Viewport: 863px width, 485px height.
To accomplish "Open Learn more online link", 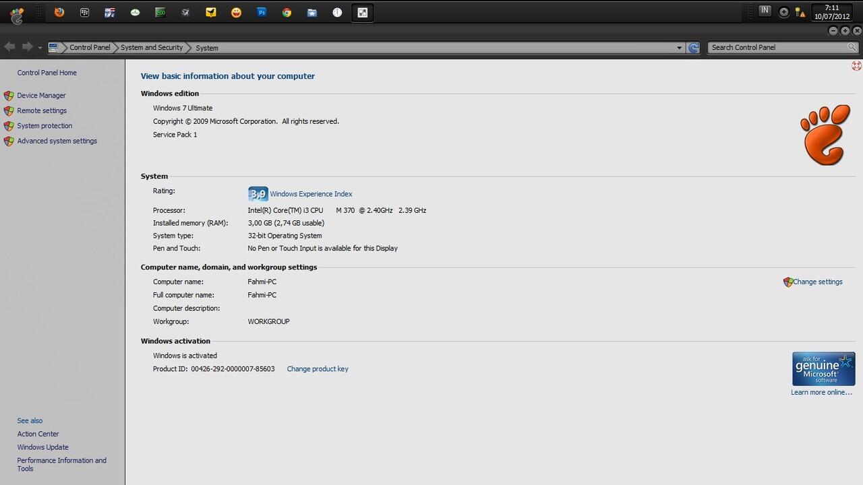I will (821, 393).
